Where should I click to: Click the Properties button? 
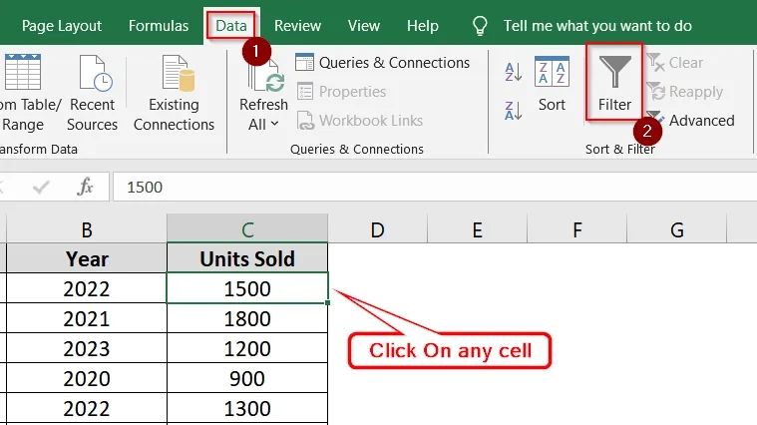(341, 91)
